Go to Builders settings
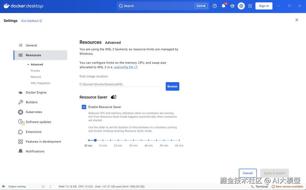 tap(41, 102)
